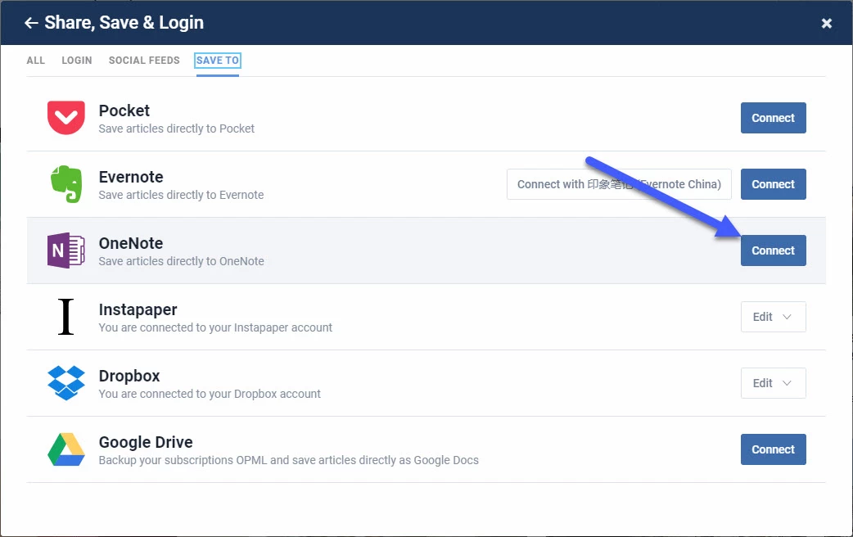Open the SOCIAL FEEDS tab
853x537 pixels.
[144, 61]
